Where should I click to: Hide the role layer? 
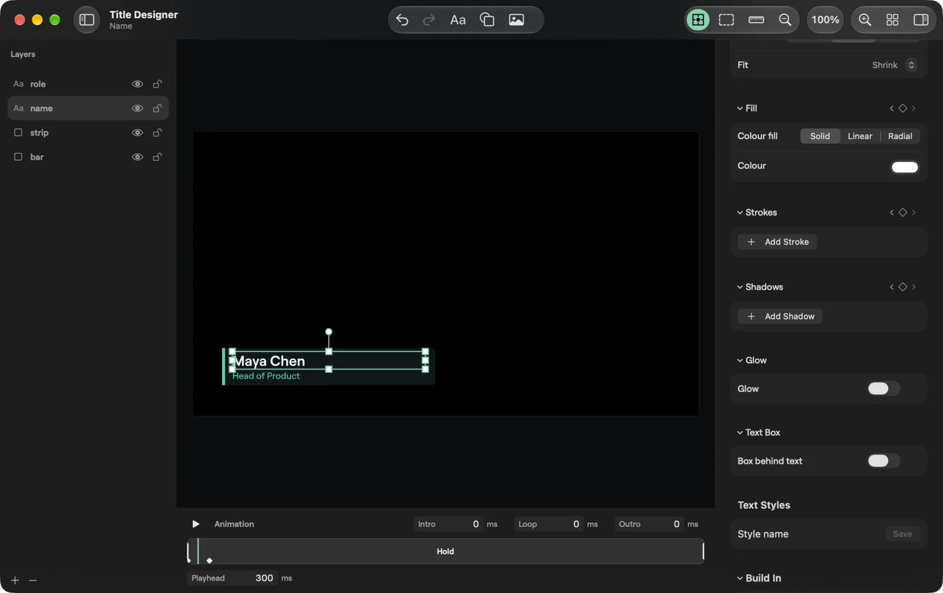tap(137, 84)
